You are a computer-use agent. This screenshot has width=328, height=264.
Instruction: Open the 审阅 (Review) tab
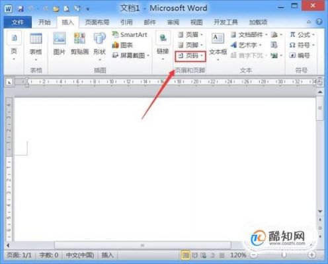(x=173, y=22)
